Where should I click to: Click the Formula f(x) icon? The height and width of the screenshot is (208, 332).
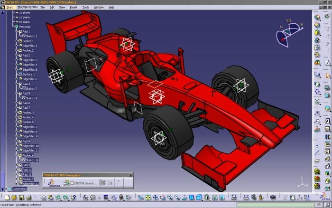point(86,197)
